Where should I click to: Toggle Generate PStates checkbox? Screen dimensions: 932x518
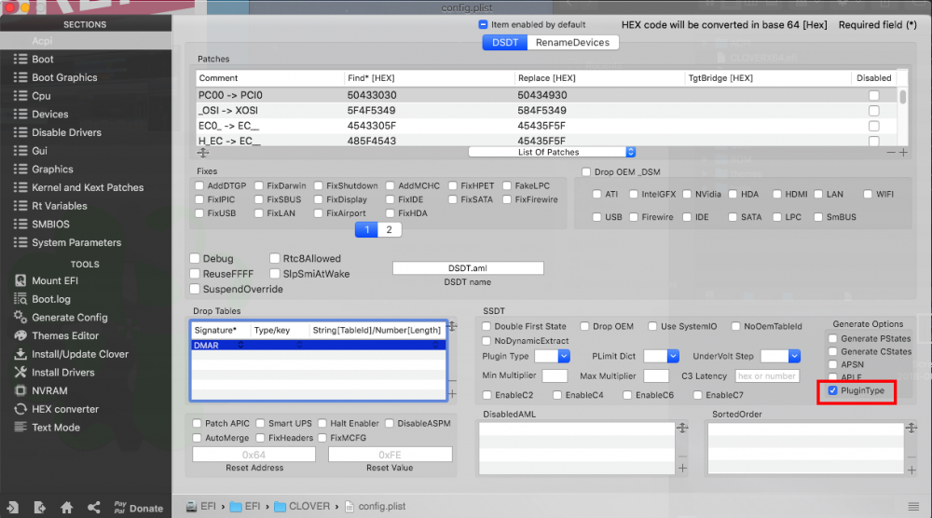tap(832, 338)
